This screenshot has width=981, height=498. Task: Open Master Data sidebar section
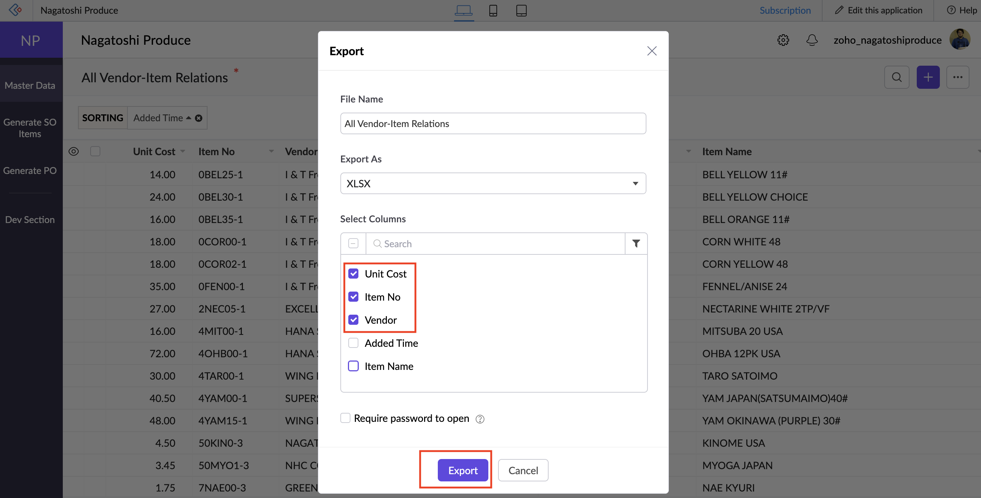(x=30, y=85)
